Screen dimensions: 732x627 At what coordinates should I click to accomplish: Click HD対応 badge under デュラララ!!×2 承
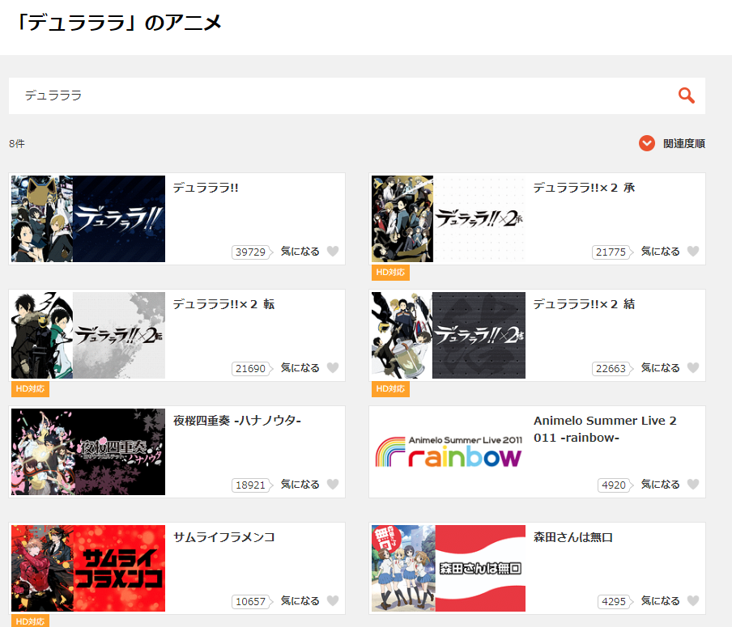tap(390, 273)
